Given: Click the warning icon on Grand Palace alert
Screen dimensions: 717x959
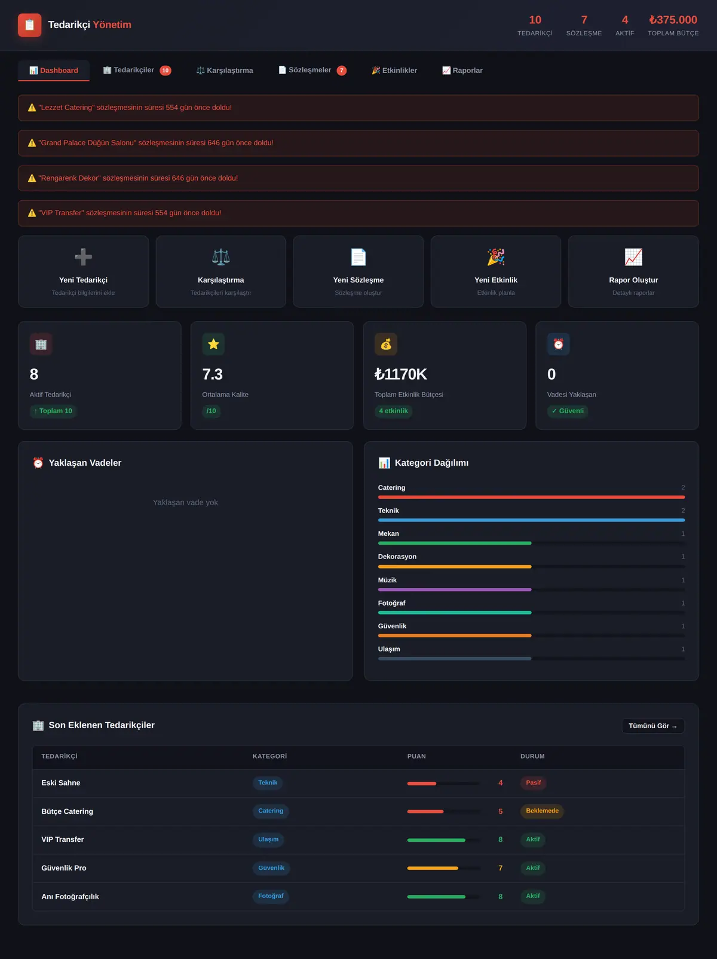Looking at the screenshot, I should click(x=32, y=143).
